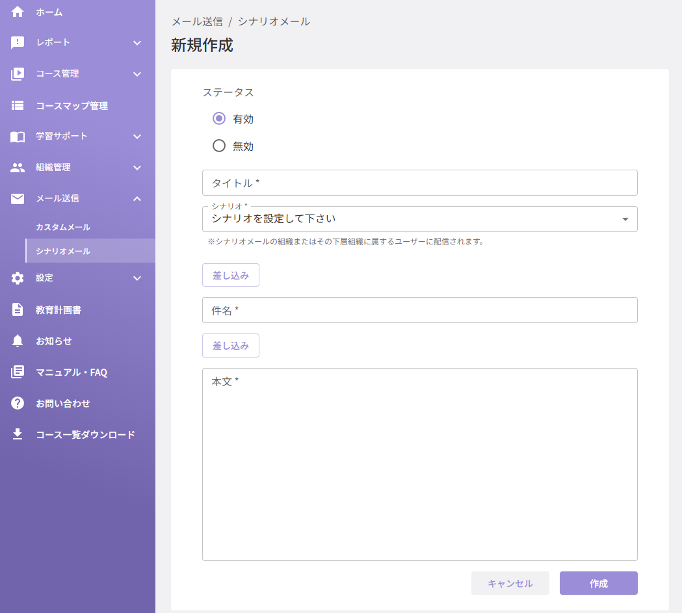Image resolution: width=682 pixels, height=613 pixels.
Task: Click the メール送信 envelope icon
Action: 18,199
